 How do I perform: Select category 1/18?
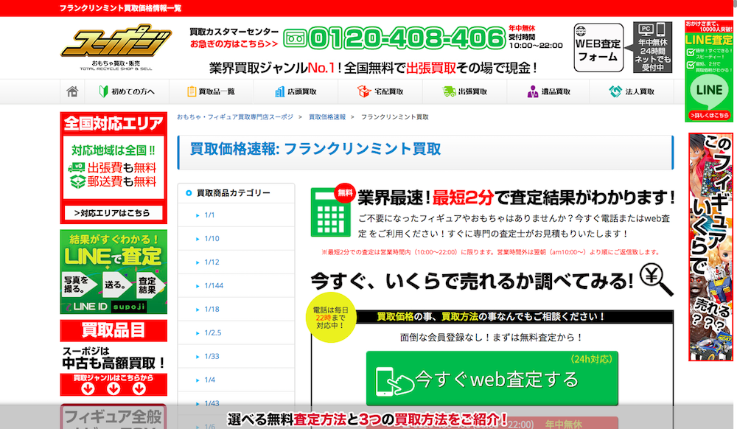coord(212,309)
